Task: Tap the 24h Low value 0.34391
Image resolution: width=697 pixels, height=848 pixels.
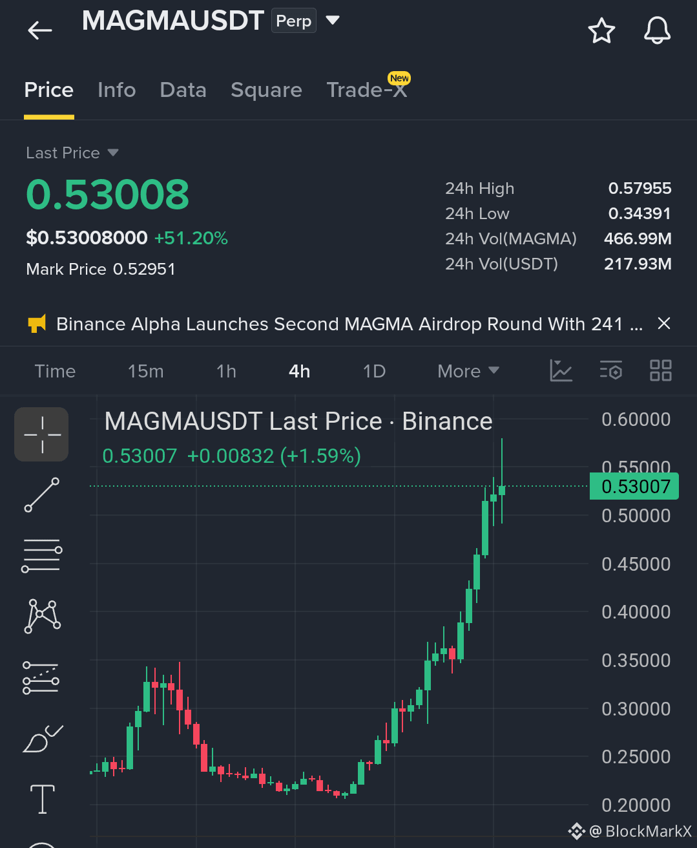Action: (x=640, y=213)
